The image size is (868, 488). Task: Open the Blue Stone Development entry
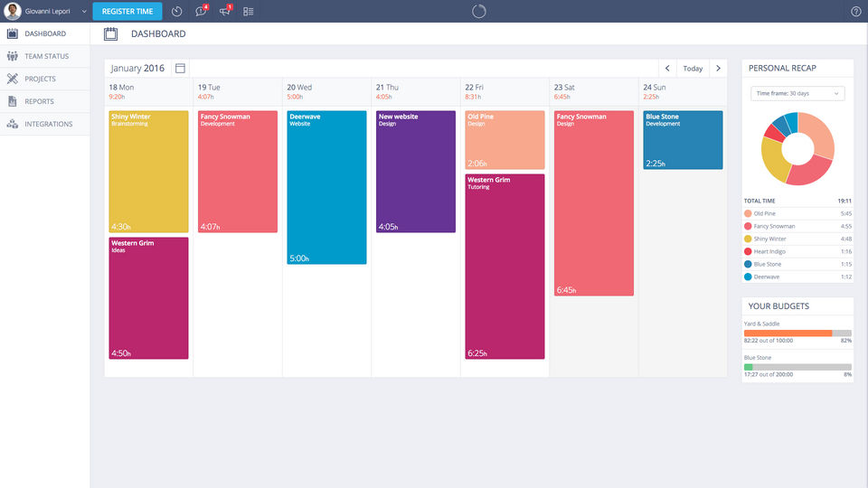coord(684,140)
